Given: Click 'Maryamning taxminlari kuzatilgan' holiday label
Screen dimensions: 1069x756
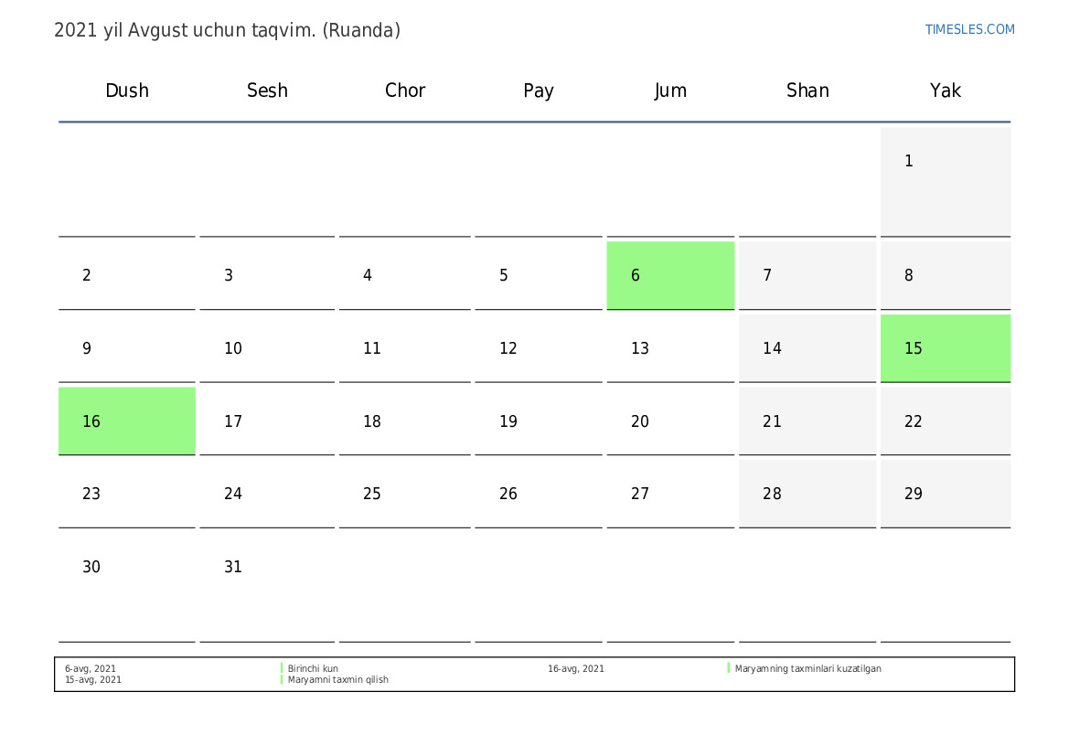Looking at the screenshot, I should pos(807,669).
